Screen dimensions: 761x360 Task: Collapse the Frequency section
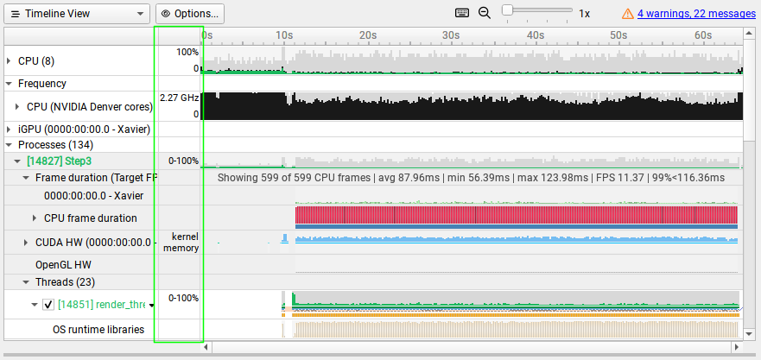click(x=9, y=84)
